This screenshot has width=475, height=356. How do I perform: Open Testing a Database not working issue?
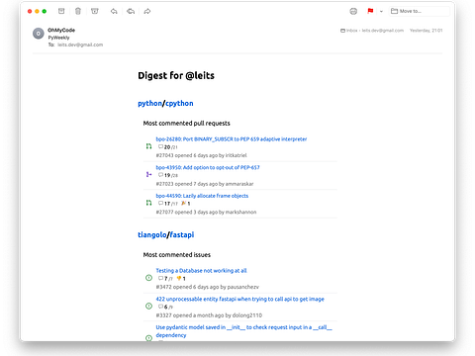click(201, 271)
